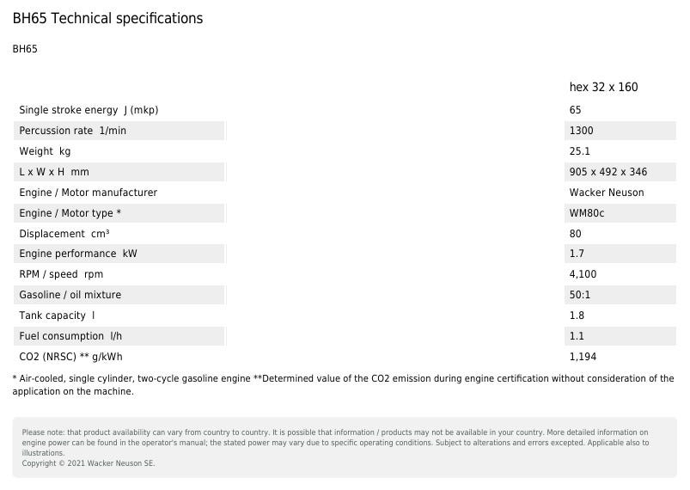Image resolution: width=690 pixels, height=490 pixels.
Task: Click the Engine / Motor type row label
Action: click(70, 213)
